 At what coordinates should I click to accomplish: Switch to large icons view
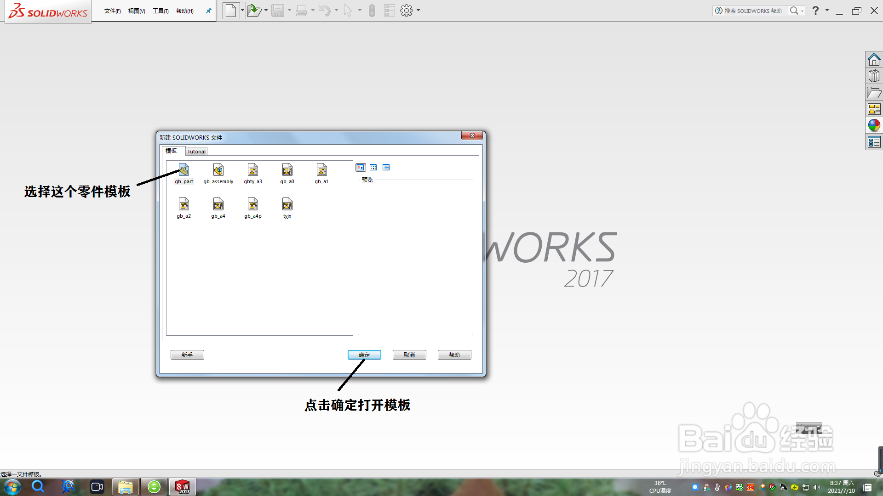(361, 167)
